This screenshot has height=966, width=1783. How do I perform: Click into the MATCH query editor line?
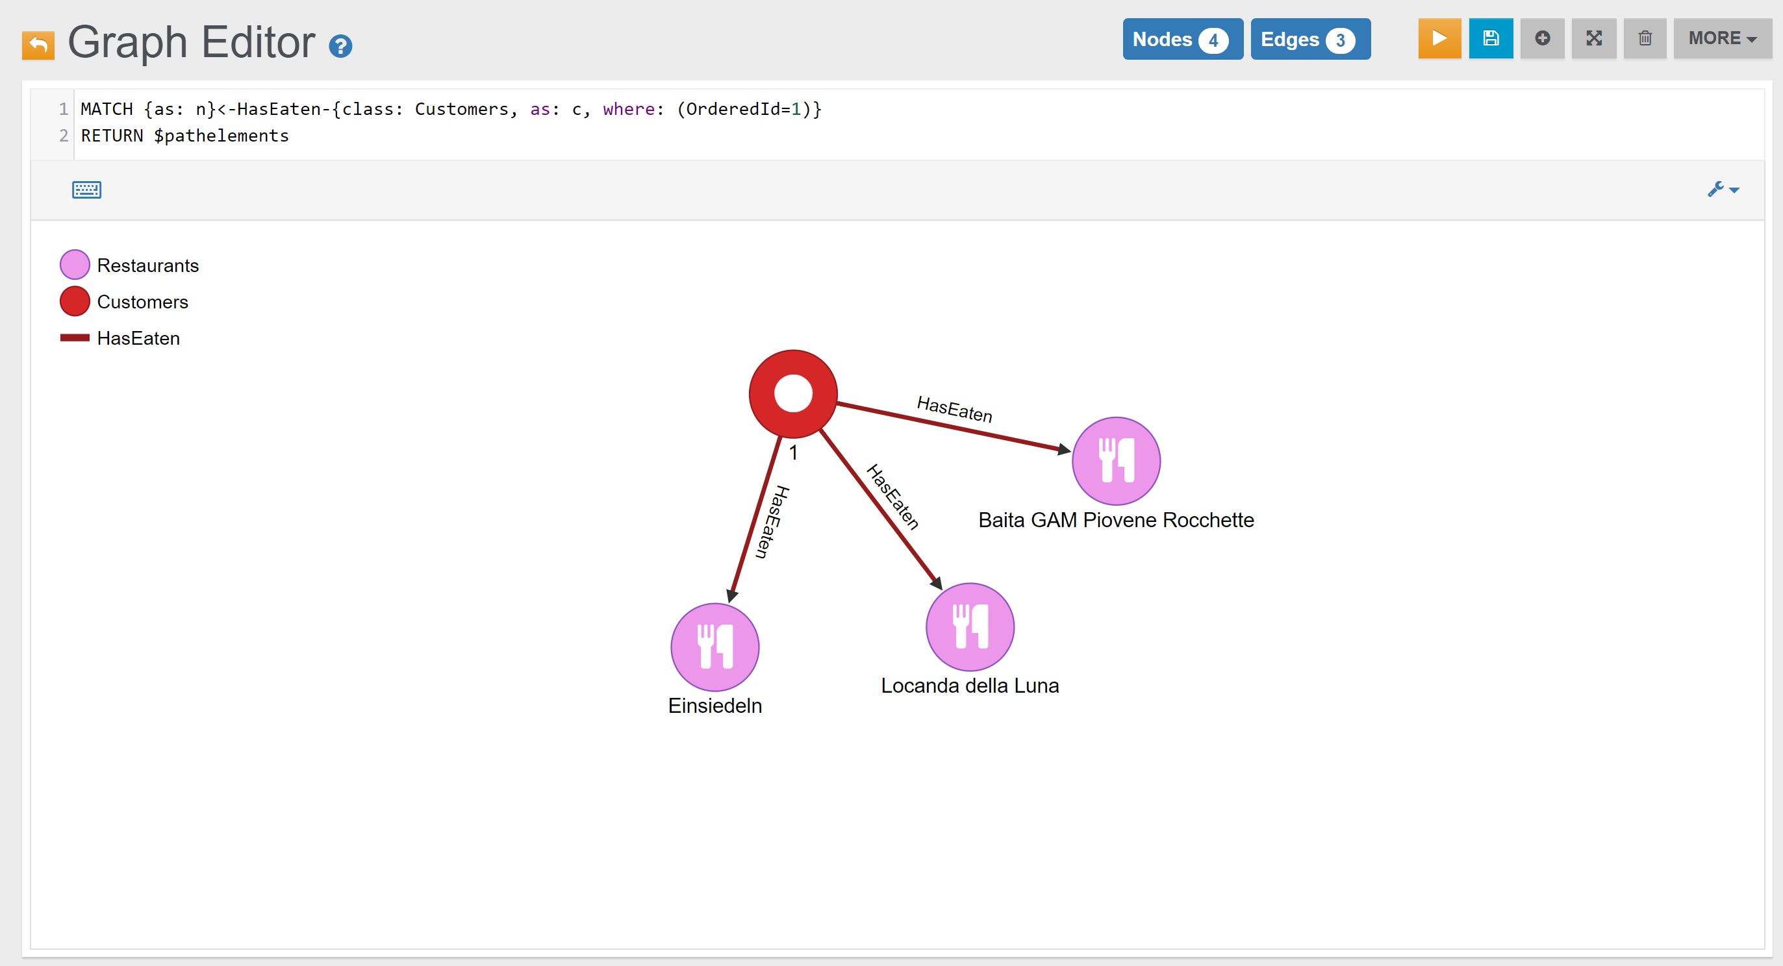point(450,109)
